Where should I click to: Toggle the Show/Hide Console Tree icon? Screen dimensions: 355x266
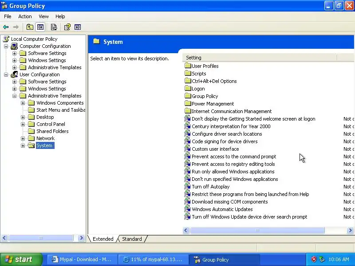[40, 27]
